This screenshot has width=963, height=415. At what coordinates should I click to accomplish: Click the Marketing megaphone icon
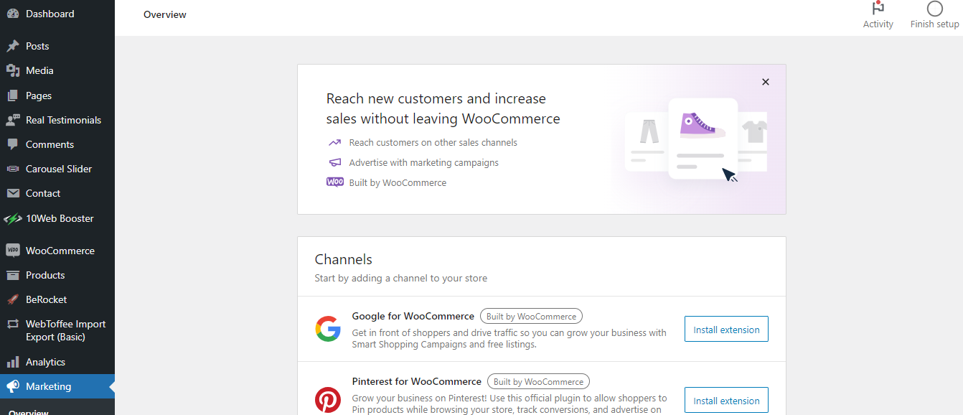(13, 386)
